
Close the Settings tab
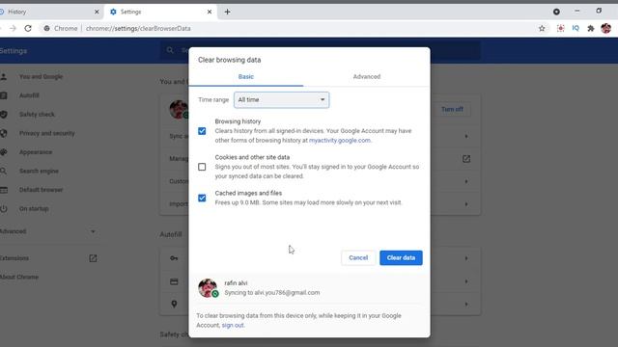(x=210, y=12)
